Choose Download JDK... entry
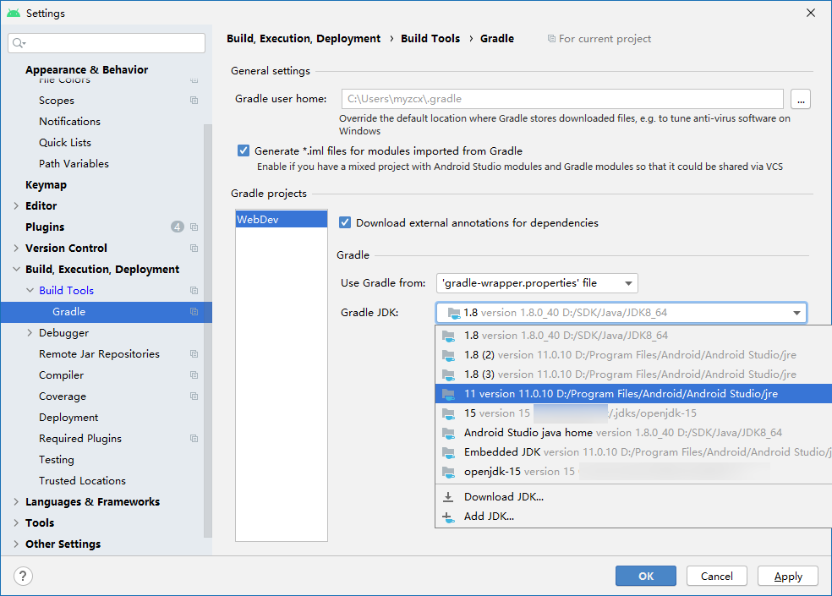The height and width of the screenshot is (596, 832). click(x=633, y=497)
